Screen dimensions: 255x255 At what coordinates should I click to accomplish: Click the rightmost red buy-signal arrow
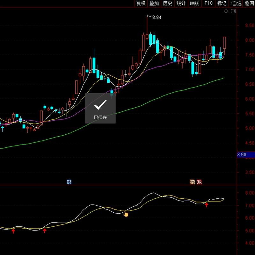click(207, 205)
